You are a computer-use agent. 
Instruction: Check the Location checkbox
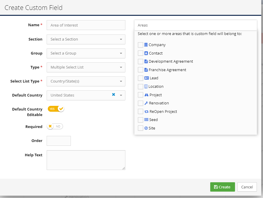[140, 87]
